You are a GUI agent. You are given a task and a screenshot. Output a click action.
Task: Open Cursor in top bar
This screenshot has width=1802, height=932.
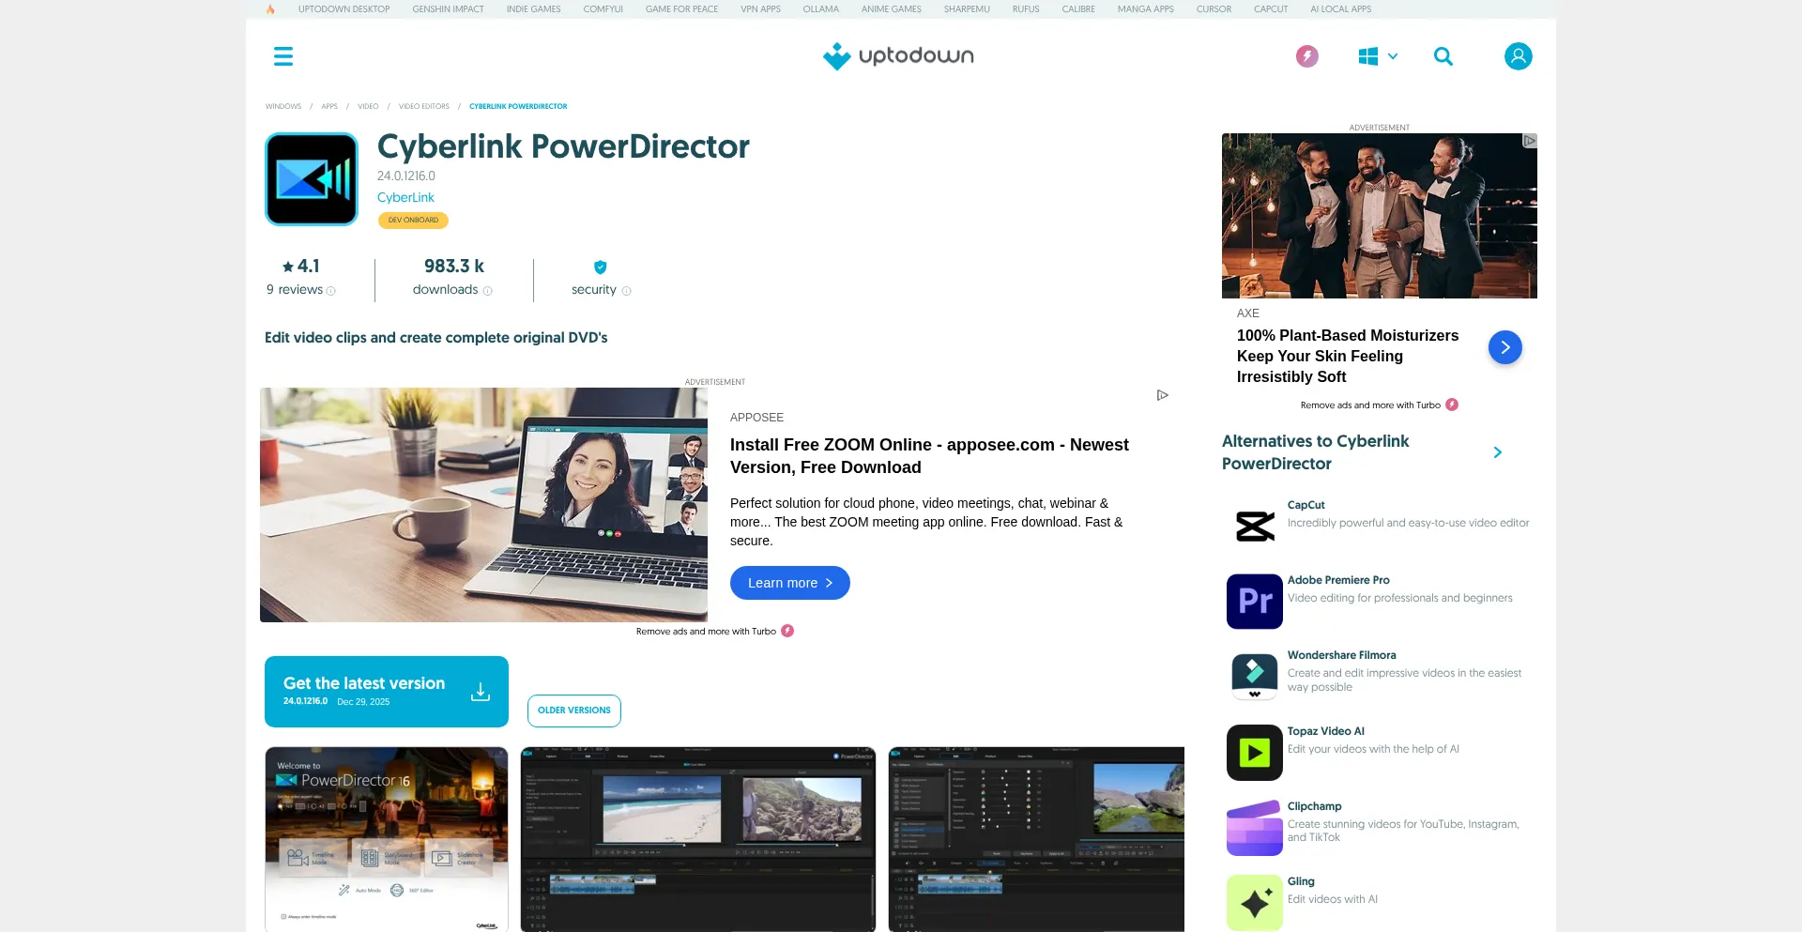pyautogui.click(x=1214, y=9)
